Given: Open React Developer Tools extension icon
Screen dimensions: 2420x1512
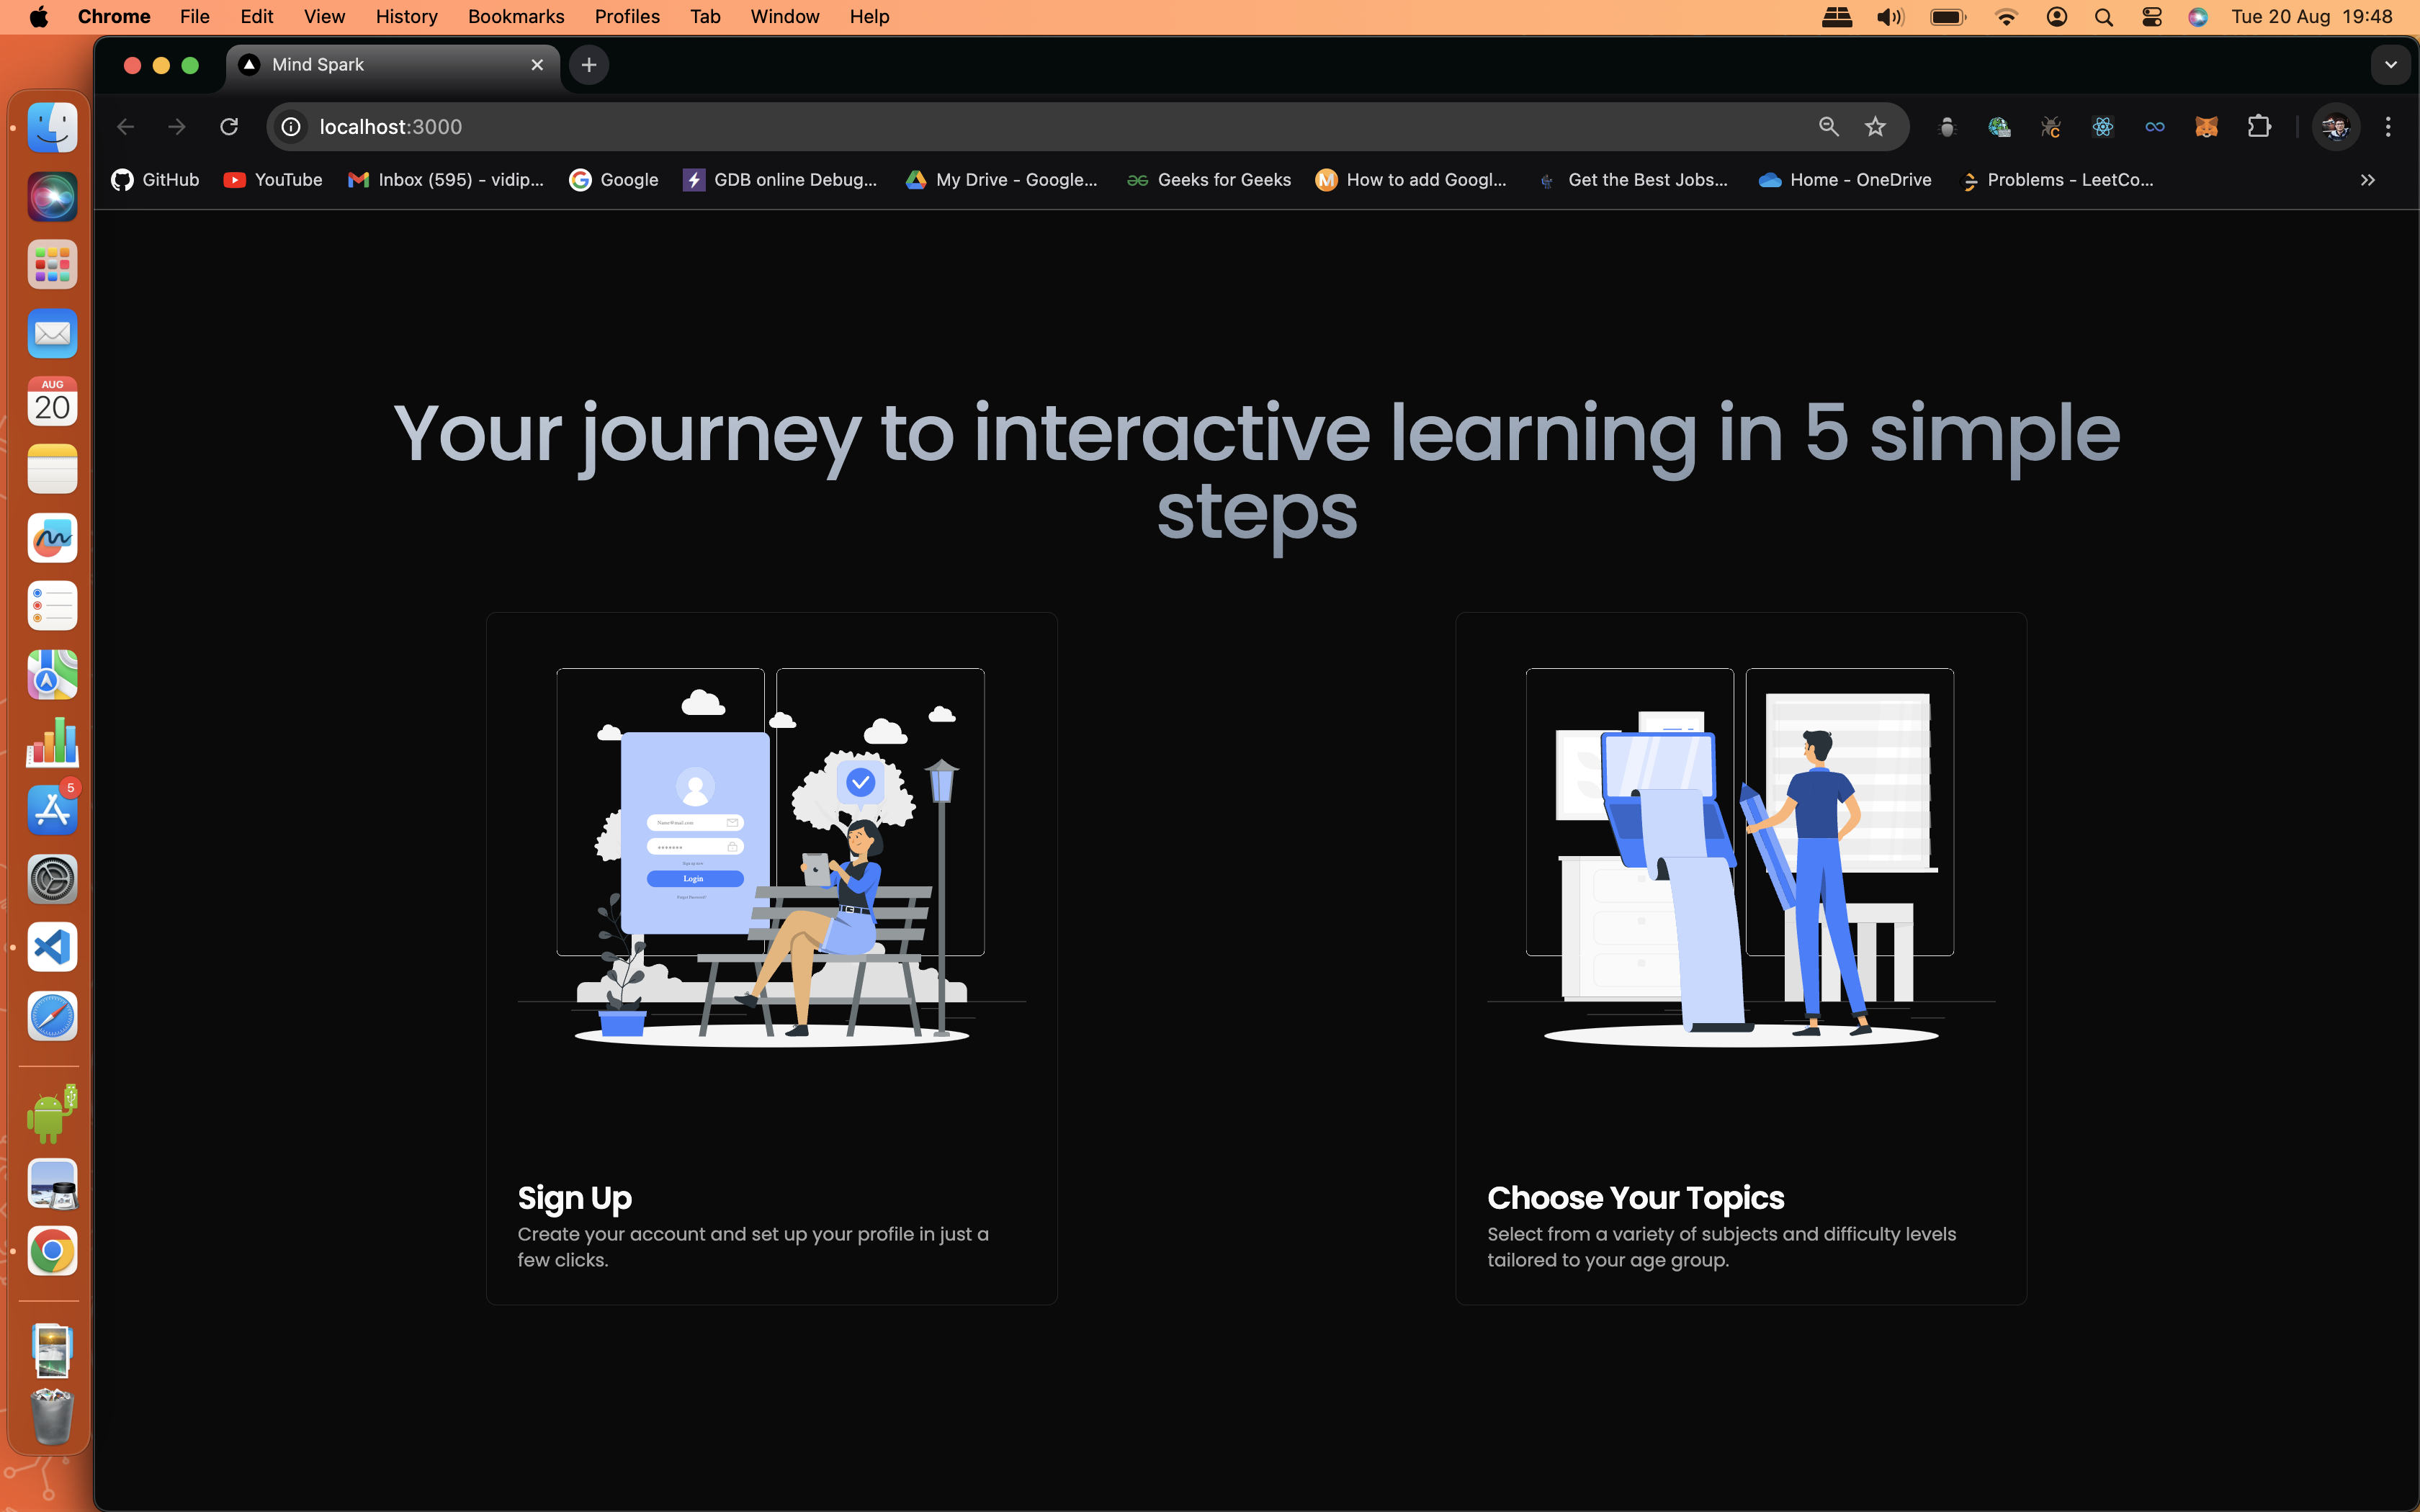Looking at the screenshot, I should 2102,127.
